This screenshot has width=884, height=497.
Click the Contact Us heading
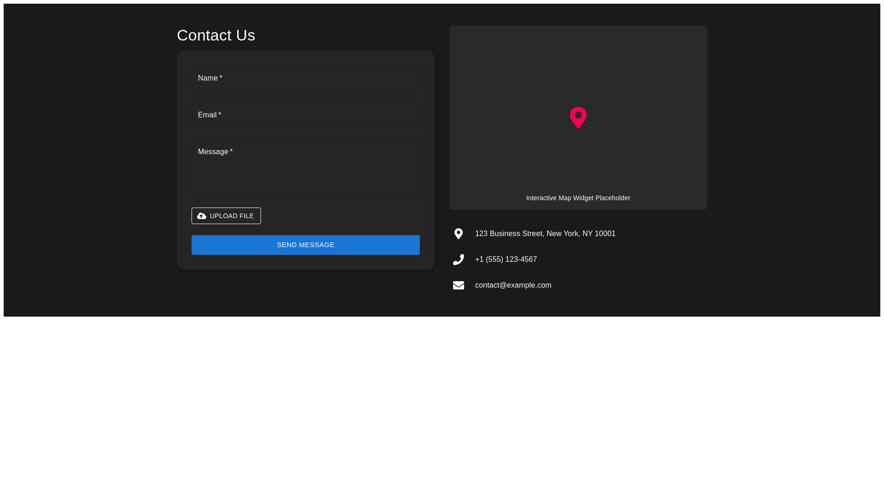tap(215, 35)
